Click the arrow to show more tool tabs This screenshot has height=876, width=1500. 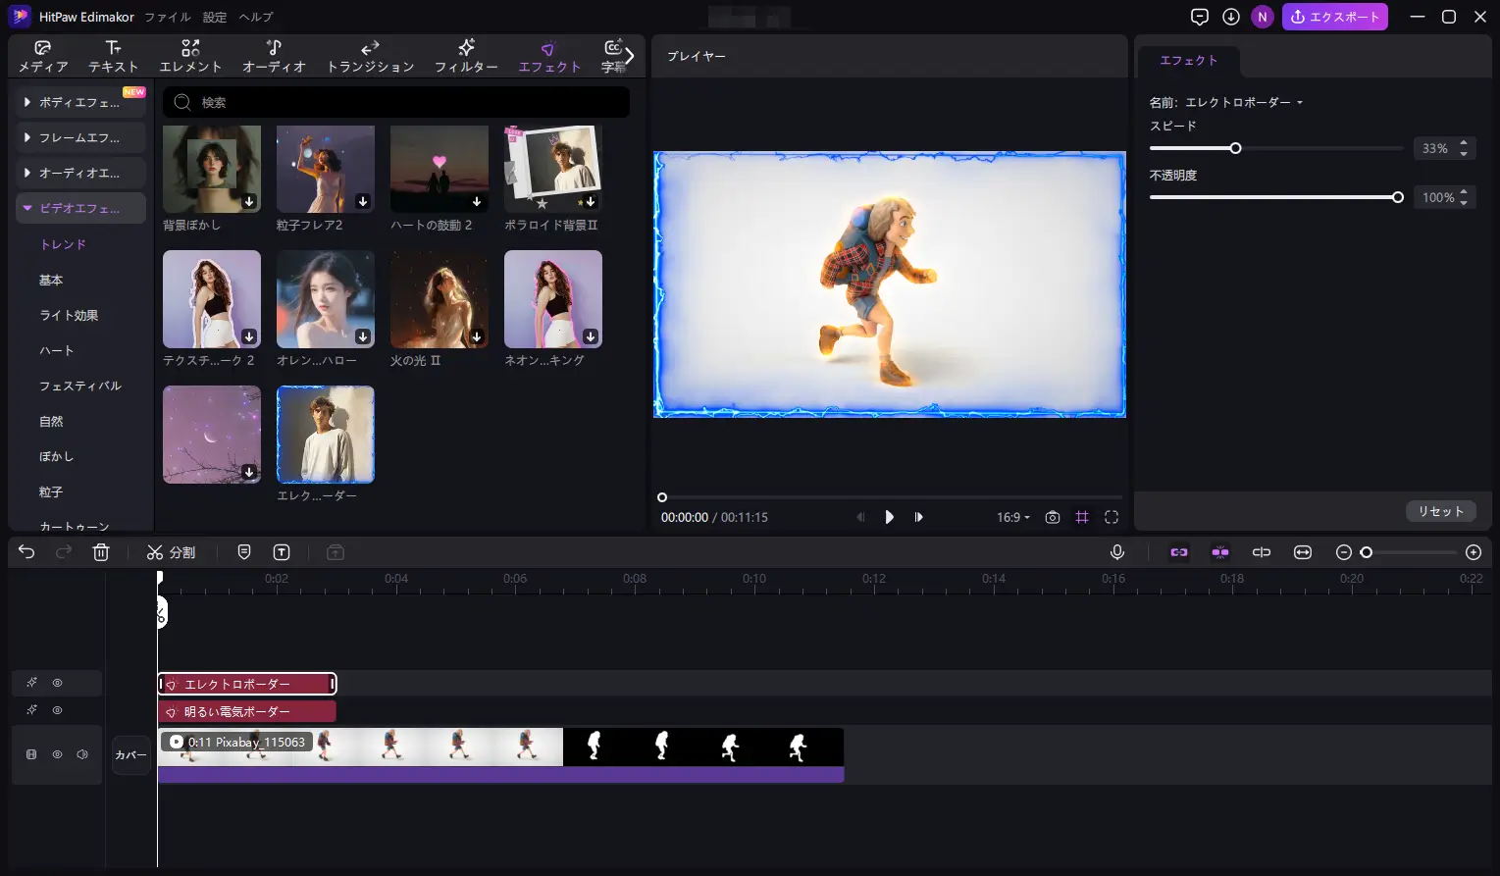click(x=629, y=56)
